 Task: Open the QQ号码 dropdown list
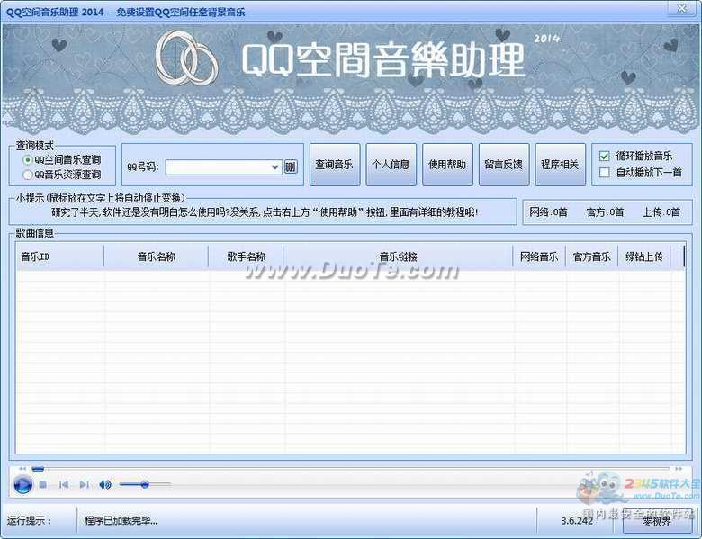click(x=274, y=167)
